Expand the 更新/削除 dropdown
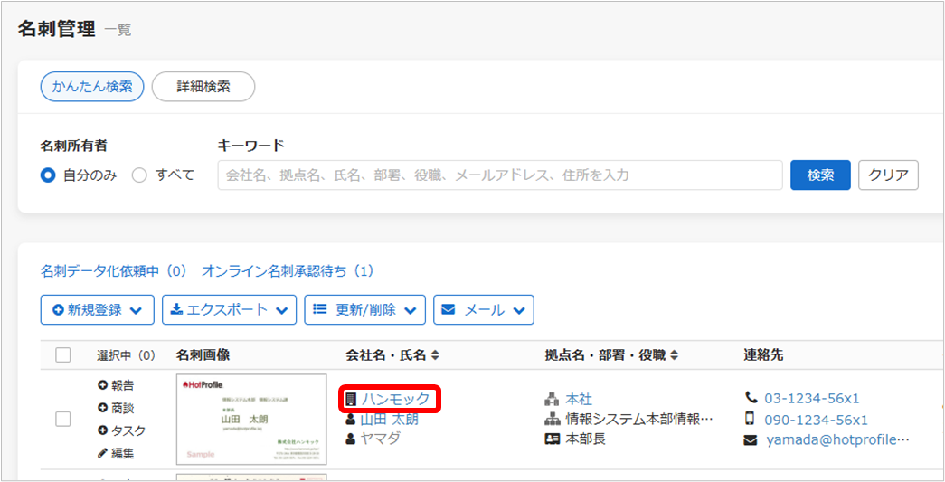This screenshot has height=482, width=945. 364,309
